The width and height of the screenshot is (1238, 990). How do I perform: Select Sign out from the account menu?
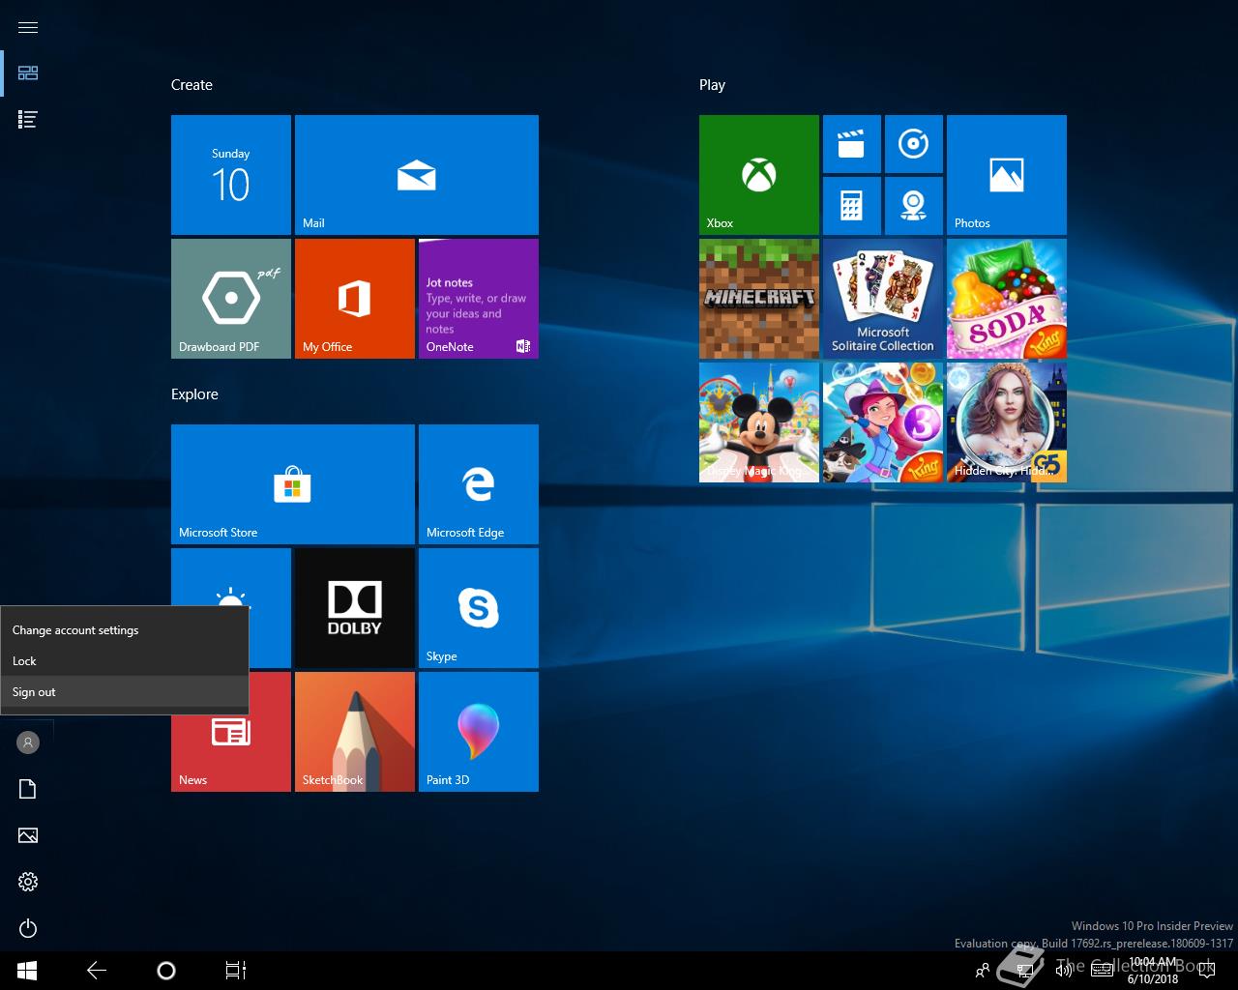tap(125, 692)
